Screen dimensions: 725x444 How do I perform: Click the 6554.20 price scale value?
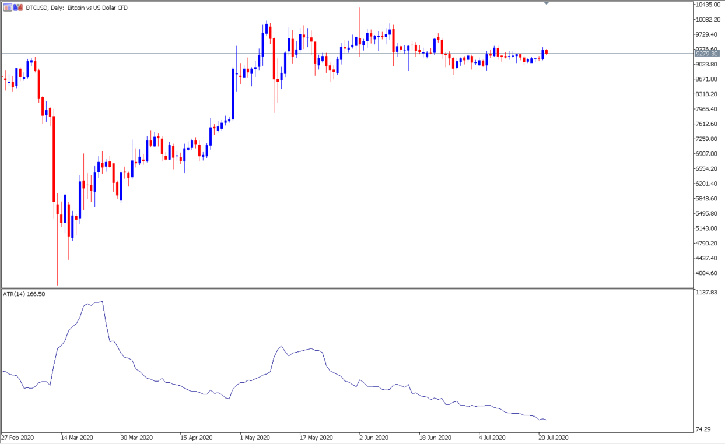click(x=707, y=168)
